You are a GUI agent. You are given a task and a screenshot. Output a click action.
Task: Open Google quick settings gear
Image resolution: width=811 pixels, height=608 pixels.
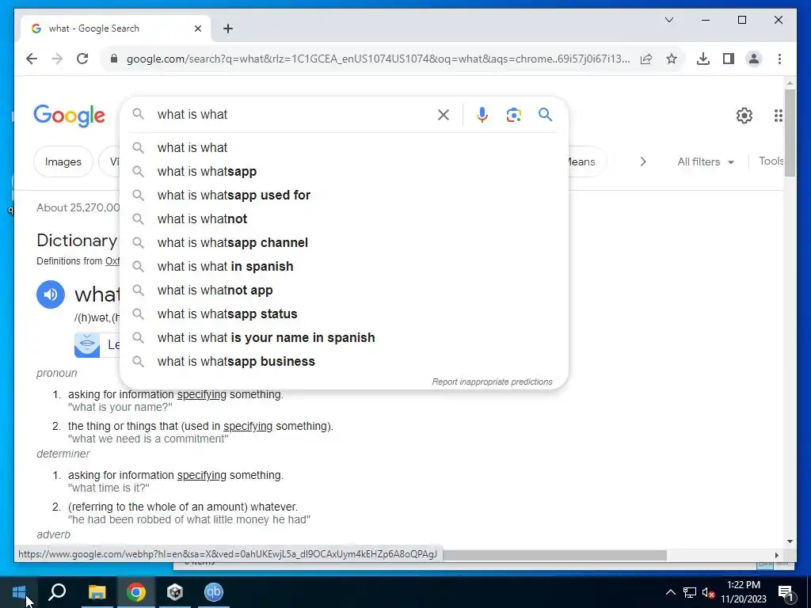pos(744,116)
